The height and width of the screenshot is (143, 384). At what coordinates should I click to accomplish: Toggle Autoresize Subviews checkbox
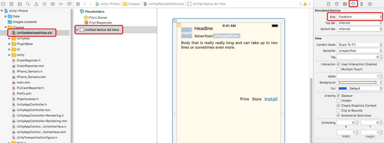(x=338, y=115)
